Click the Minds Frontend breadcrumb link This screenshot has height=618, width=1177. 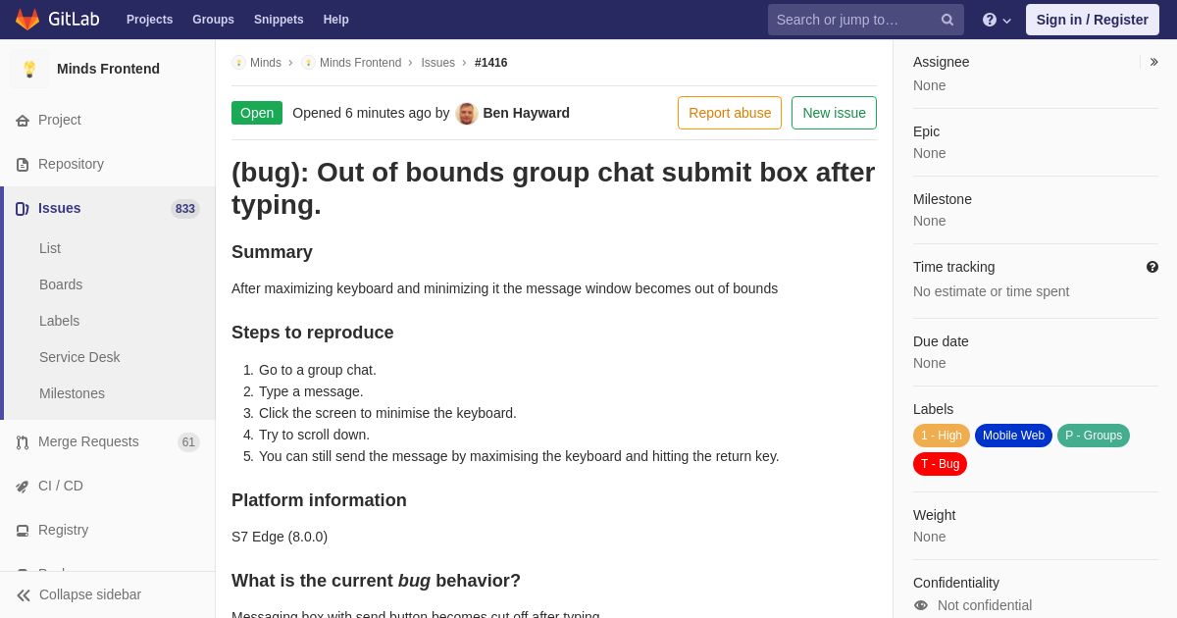click(360, 63)
